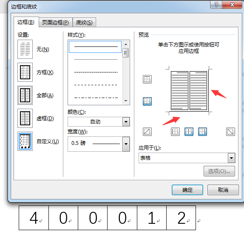The image size is (244, 231).
Task: Toggle the right border button in preview
Action: pos(202,132)
